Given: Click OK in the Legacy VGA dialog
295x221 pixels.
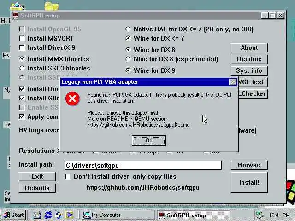Looking at the screenshot, I should coord(149,140).
